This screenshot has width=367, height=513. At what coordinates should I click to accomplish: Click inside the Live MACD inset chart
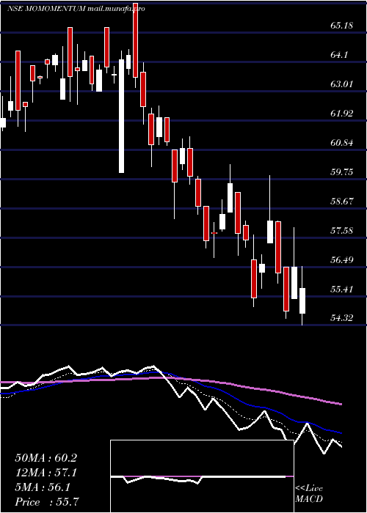click(x=202, y=476)
